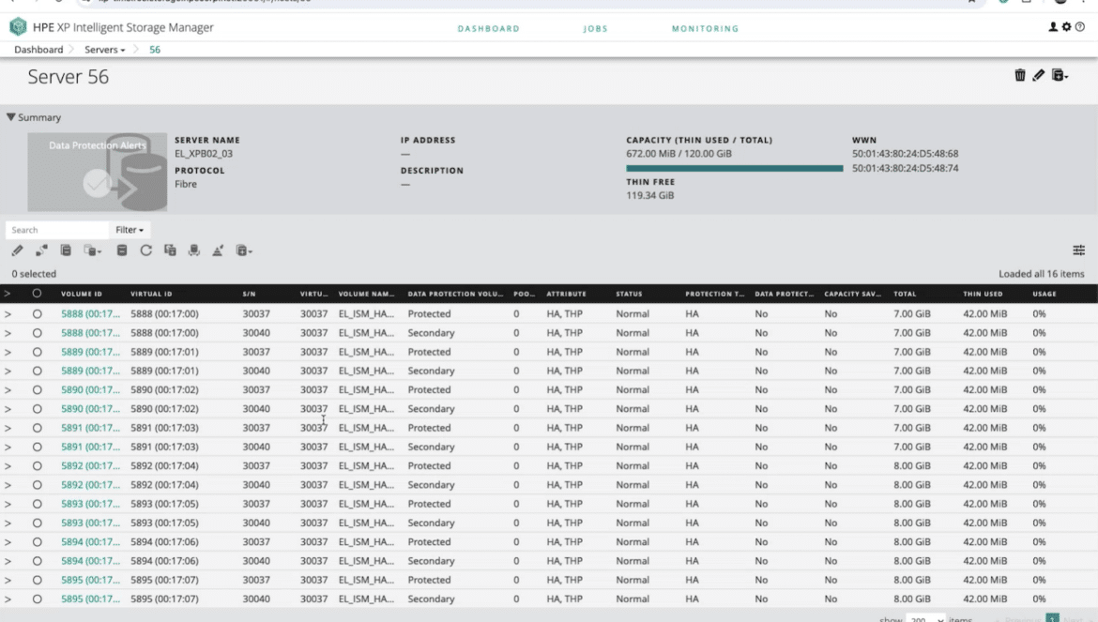Viewport: 1098px width, 622px height.
Task: Open the JOBS navigation tab
Action: point(595,29)
